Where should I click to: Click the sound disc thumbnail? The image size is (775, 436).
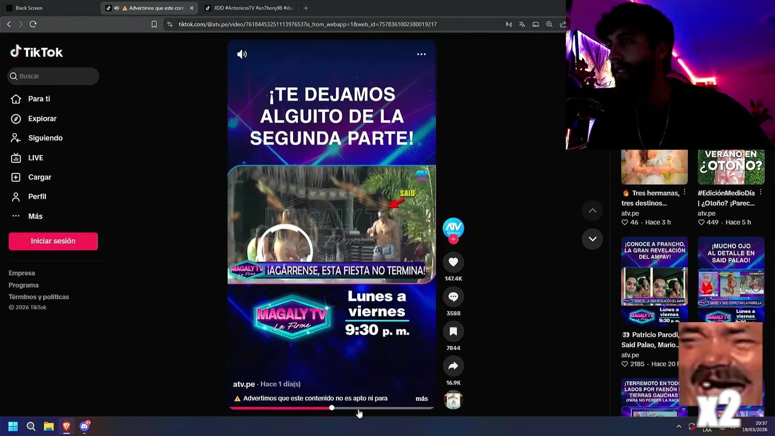[453, 400]
